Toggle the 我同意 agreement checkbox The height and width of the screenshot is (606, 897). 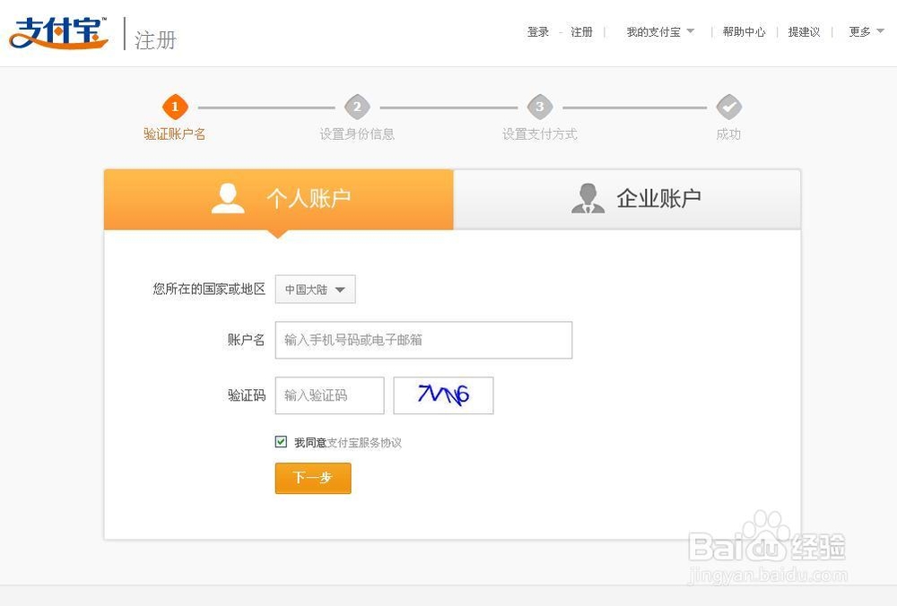281,441
